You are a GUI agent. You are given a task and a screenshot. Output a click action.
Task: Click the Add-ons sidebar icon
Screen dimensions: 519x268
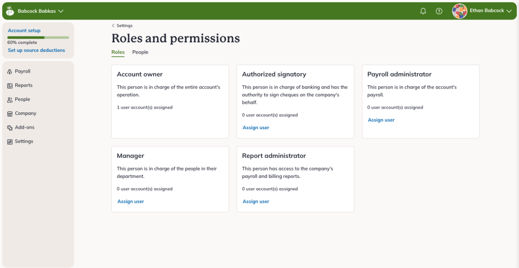tap(10, 128)
